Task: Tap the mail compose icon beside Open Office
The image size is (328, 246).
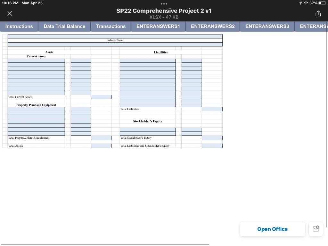Action: 316,229
